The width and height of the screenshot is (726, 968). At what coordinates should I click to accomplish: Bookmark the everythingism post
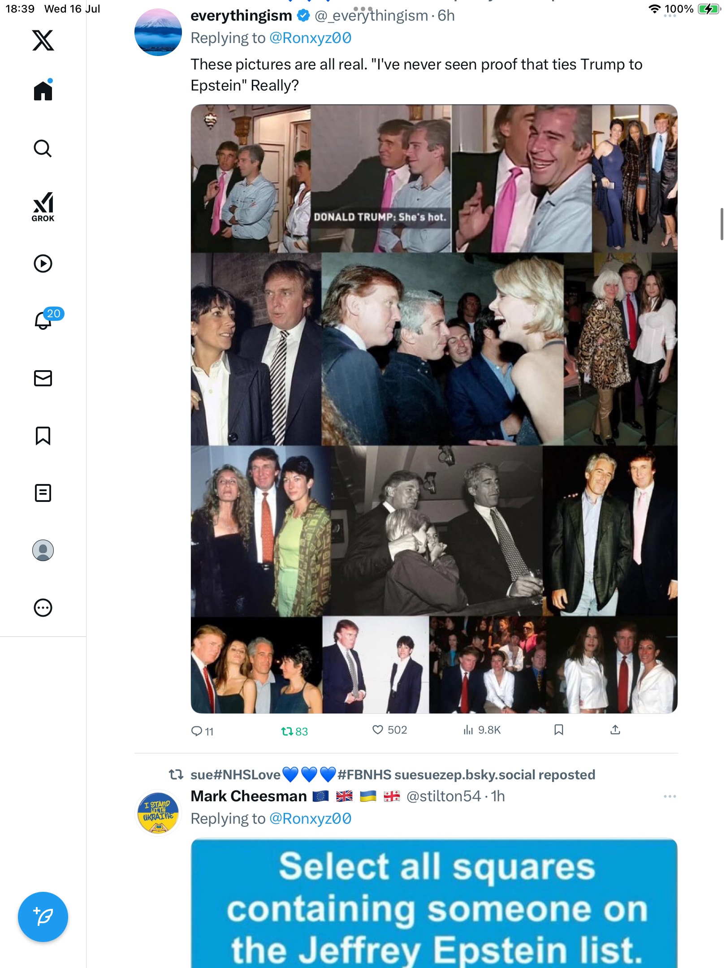558,730
